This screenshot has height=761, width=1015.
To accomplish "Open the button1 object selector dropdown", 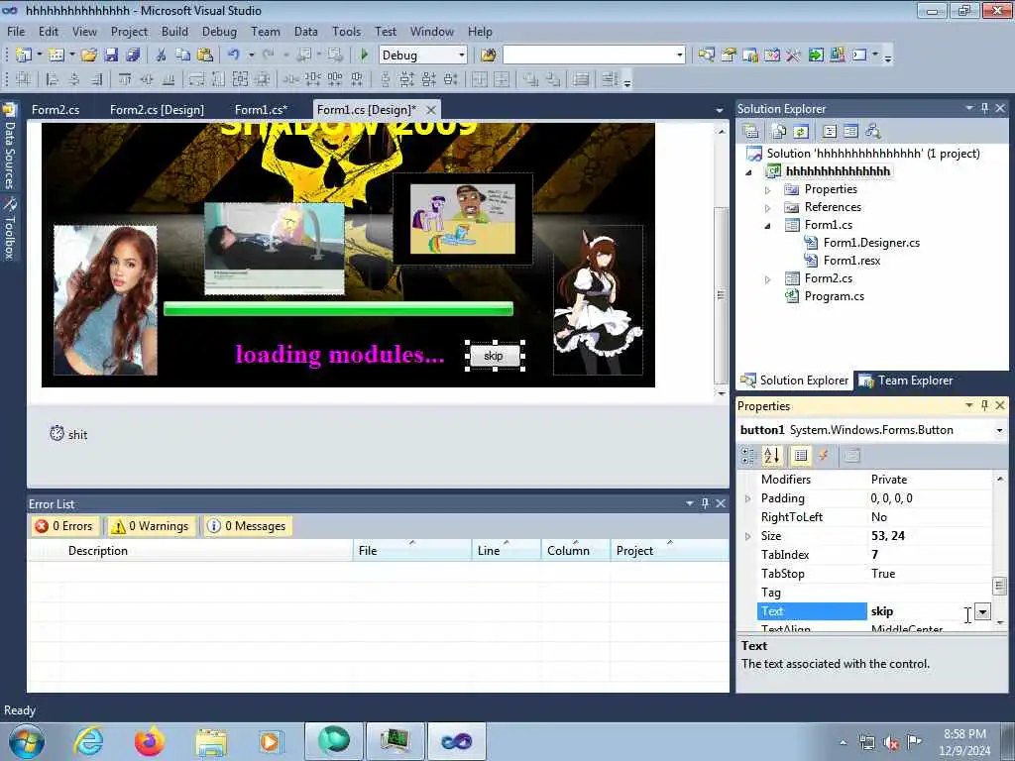I will [999, 430].
